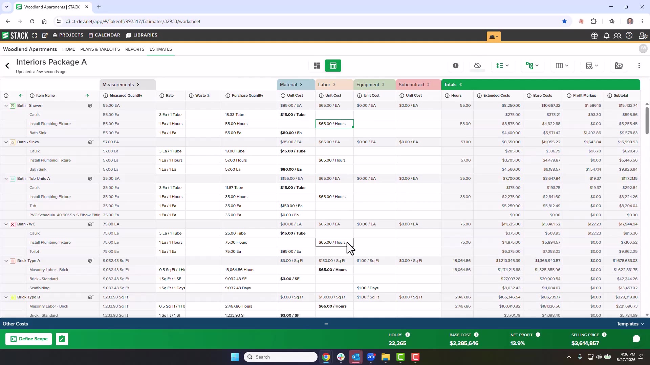Sort by the Item Name column header
Image resolution: width=650 pixels, height=365 pixels.
pyautogui.click(x=45, y=95)
